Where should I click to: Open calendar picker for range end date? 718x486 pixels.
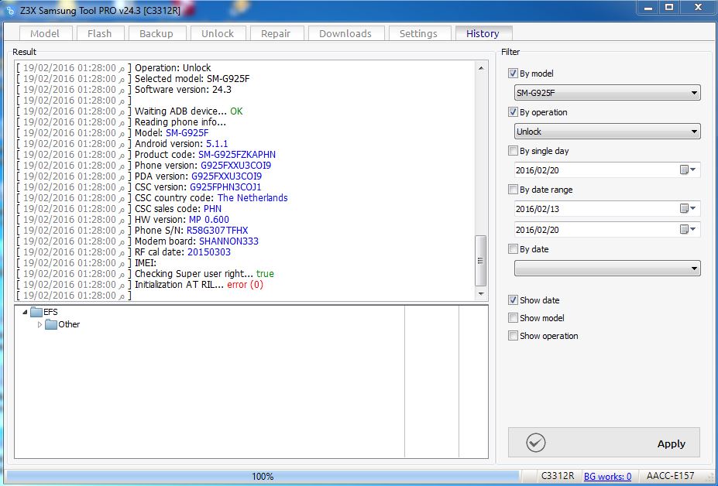click(688, 229)
